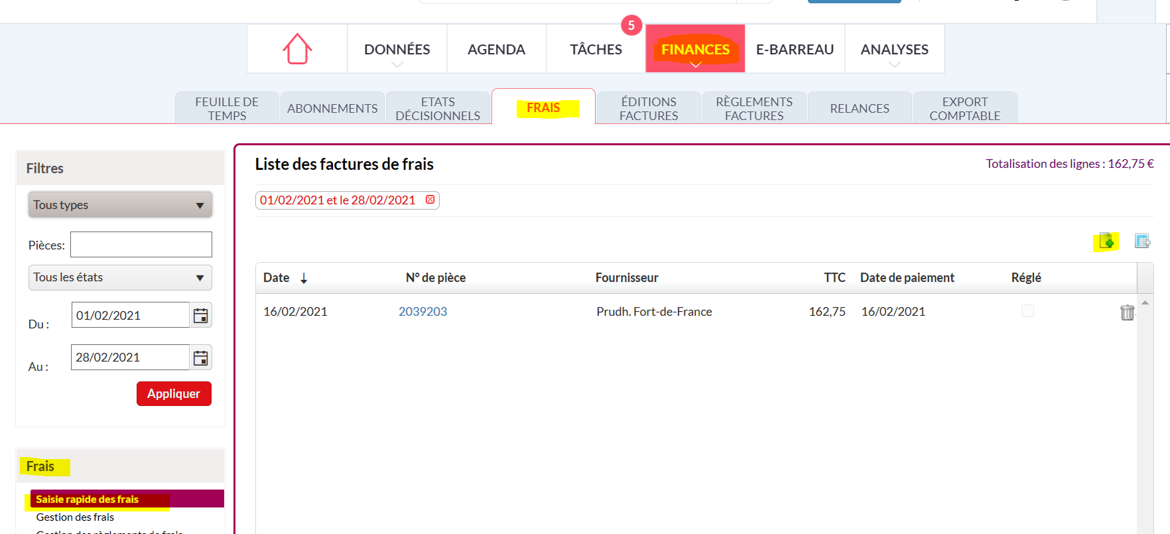The image size is (1170, 534).
Task: Toggle the Réglé checkbox for Prudh. Fort-de-France
Action: [x=1027, y=311]
